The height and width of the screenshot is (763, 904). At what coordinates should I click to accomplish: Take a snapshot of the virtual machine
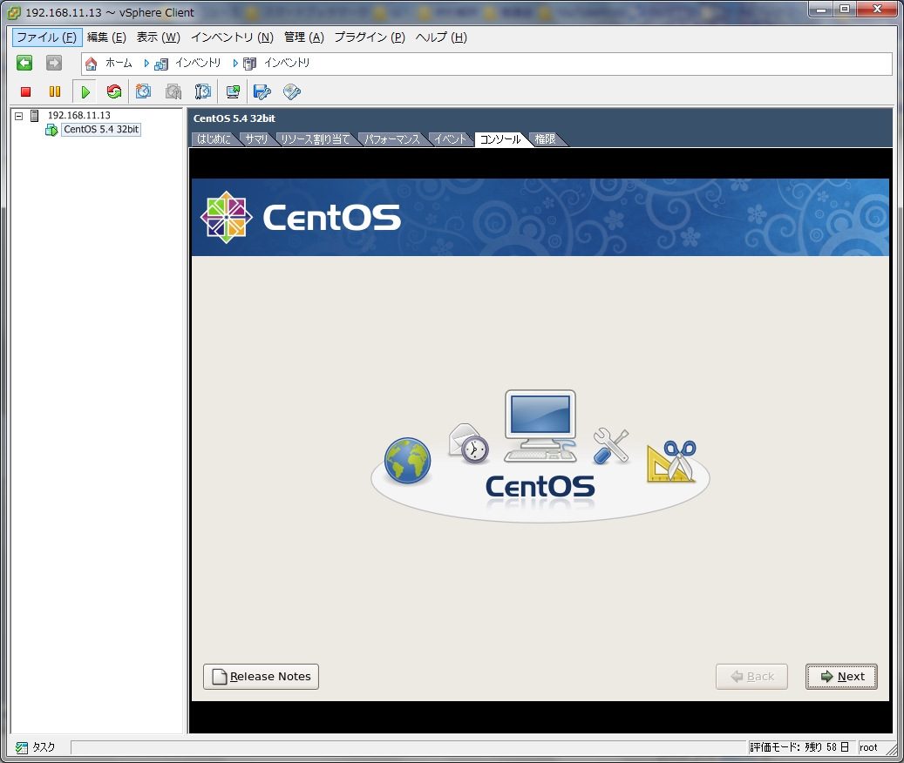[x=143, y=91]
